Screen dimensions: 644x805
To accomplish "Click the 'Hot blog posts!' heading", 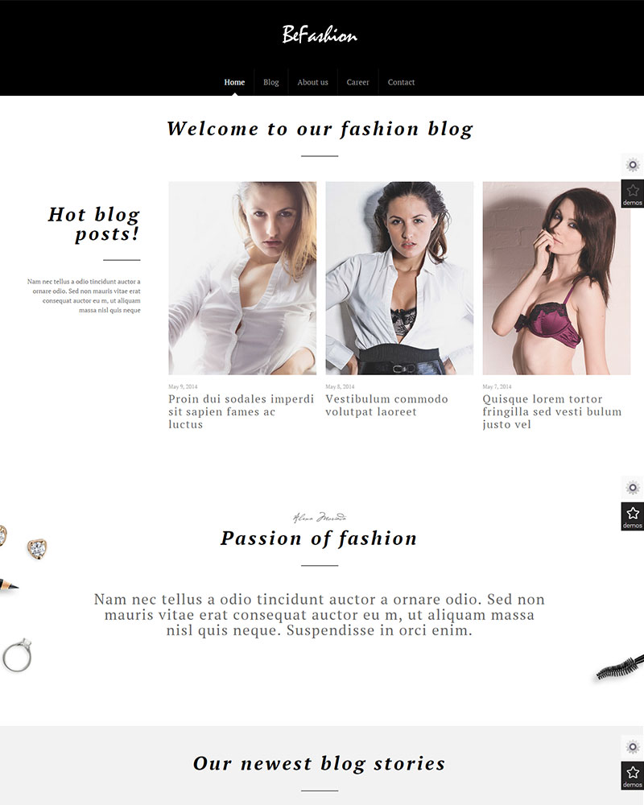I will [94, 224].
